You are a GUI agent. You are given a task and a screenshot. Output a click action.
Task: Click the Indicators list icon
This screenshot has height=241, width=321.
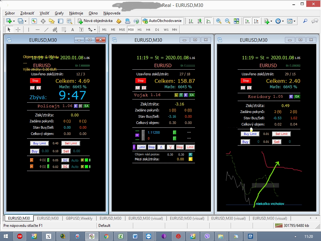click(x=266, y=21)
